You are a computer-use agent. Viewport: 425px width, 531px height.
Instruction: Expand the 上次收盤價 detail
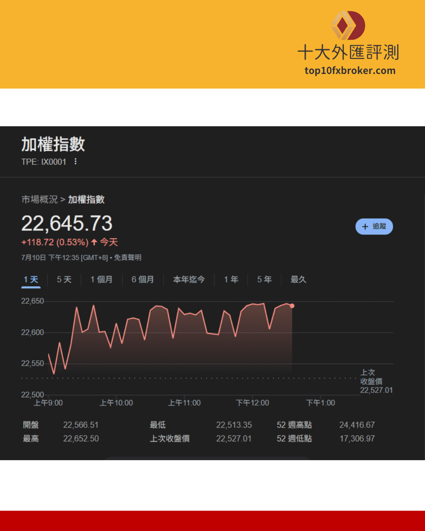pyautogui.click(x=171, y=439)
